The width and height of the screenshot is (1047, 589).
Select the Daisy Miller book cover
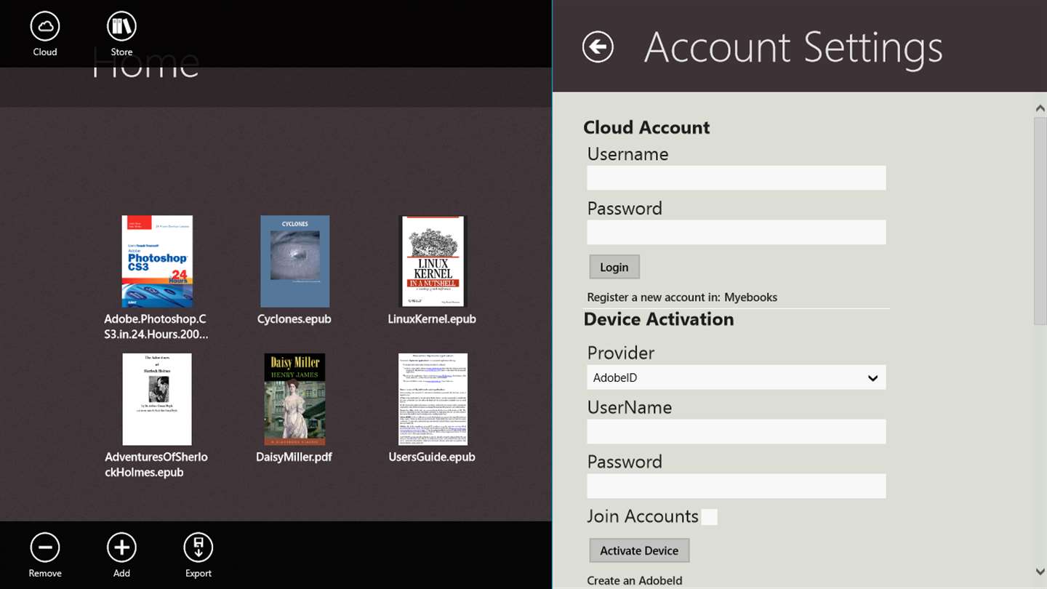[294, 399]
